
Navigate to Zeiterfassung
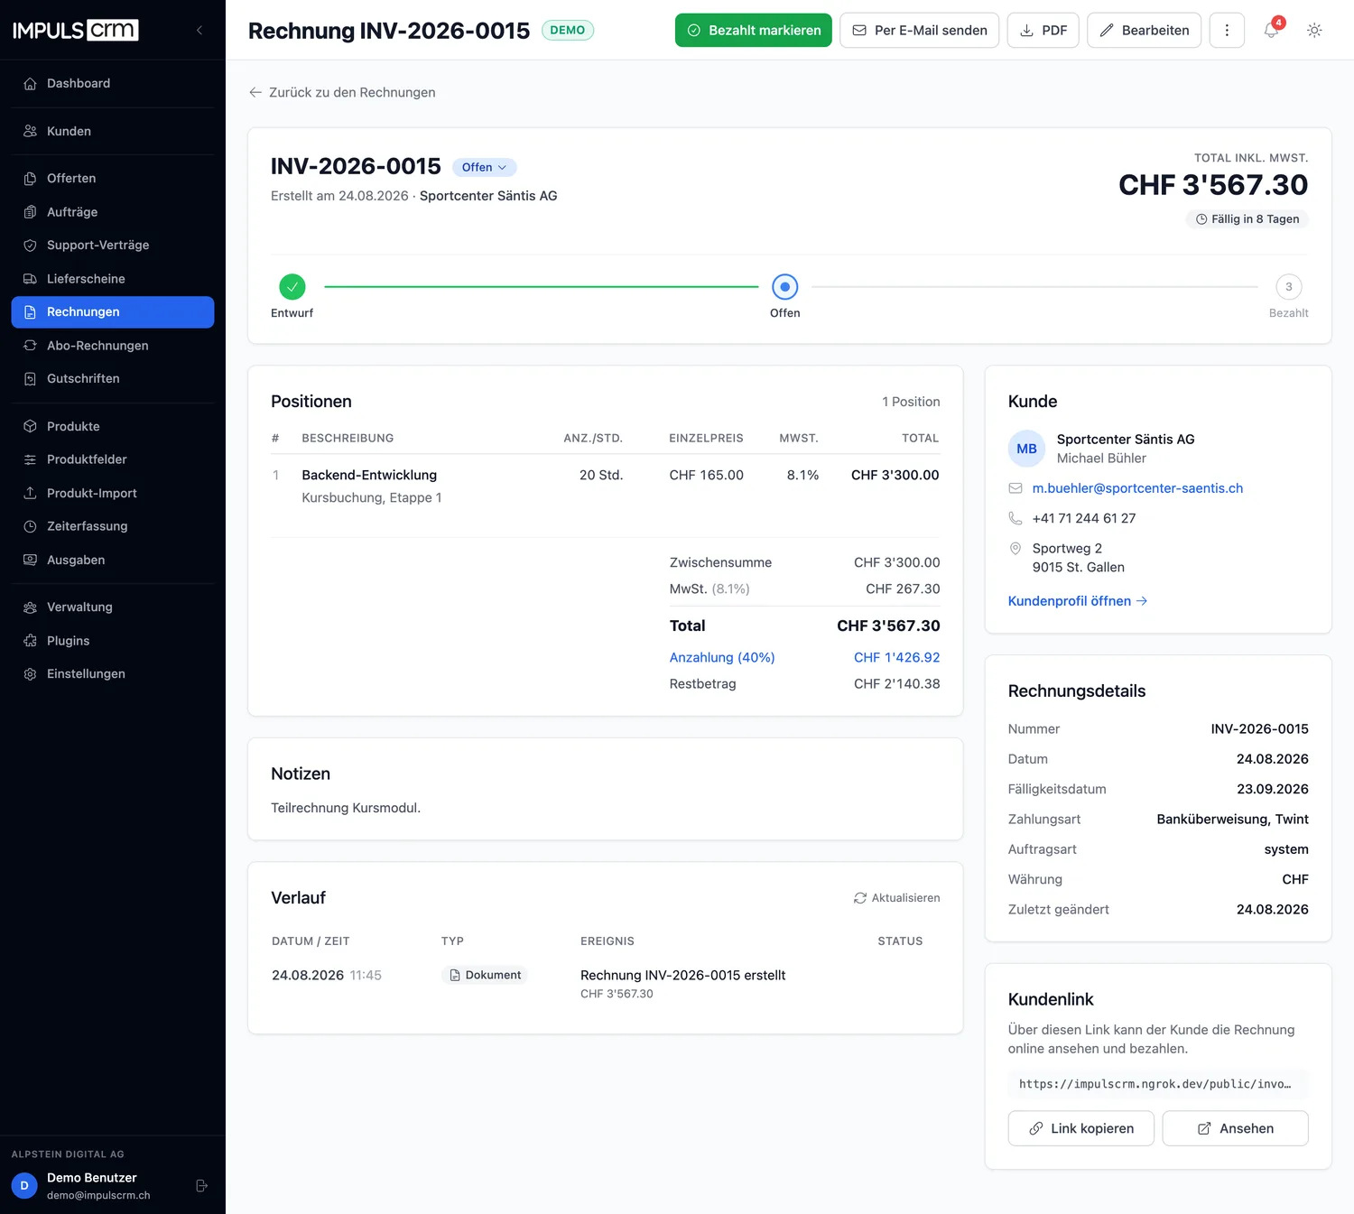tap(113, 526)
